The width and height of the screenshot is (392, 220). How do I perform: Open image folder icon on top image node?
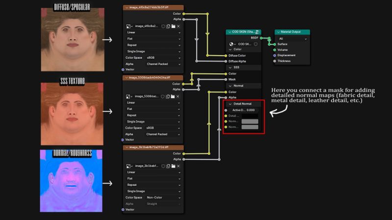coord(173,26)
